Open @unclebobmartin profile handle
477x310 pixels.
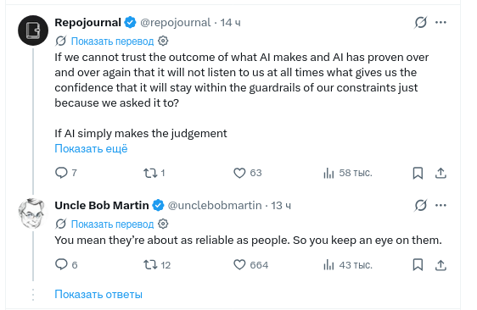215,206
